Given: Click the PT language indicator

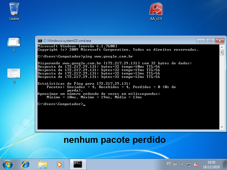Looking at the screenshot, I should pos(169,164).
